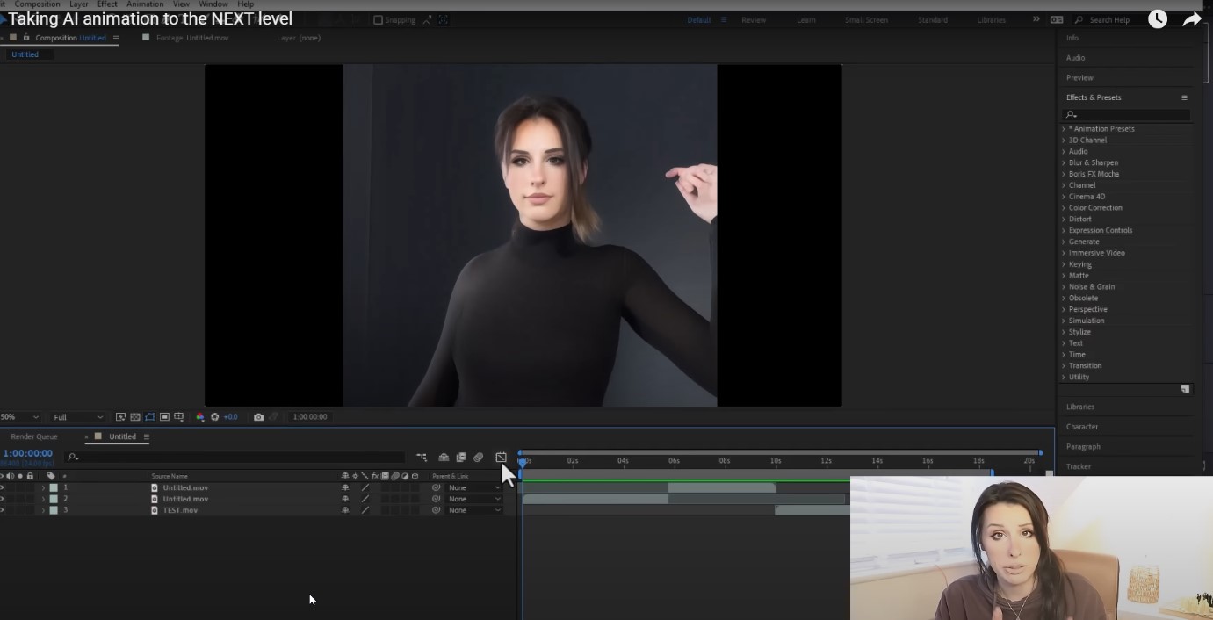Open the Tracker panel
This screenshot has width=1213, height=620.
(1078, 466)
